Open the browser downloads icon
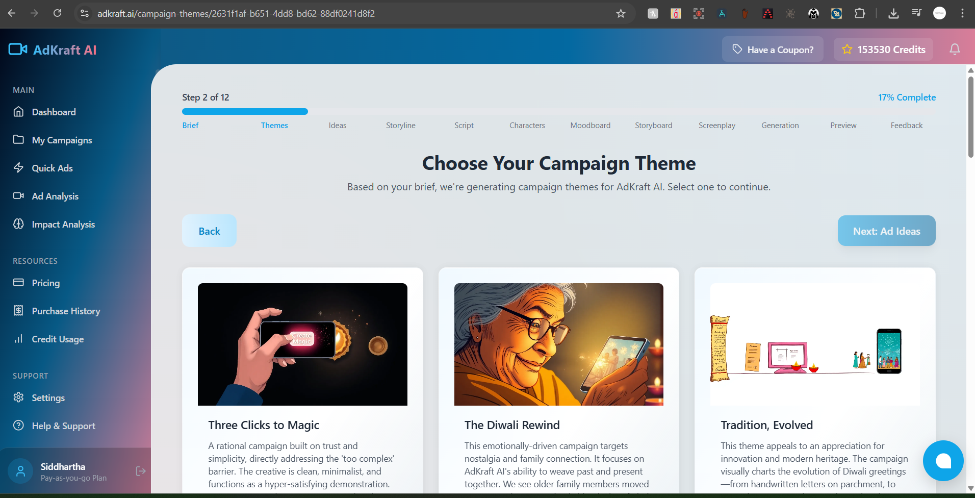This screenshot has height=498, width=975. [893, 14]
